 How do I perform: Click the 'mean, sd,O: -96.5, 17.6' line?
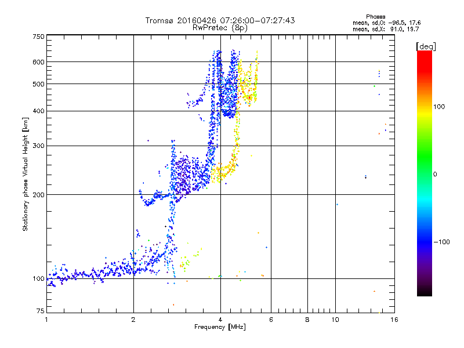(386, 23)
